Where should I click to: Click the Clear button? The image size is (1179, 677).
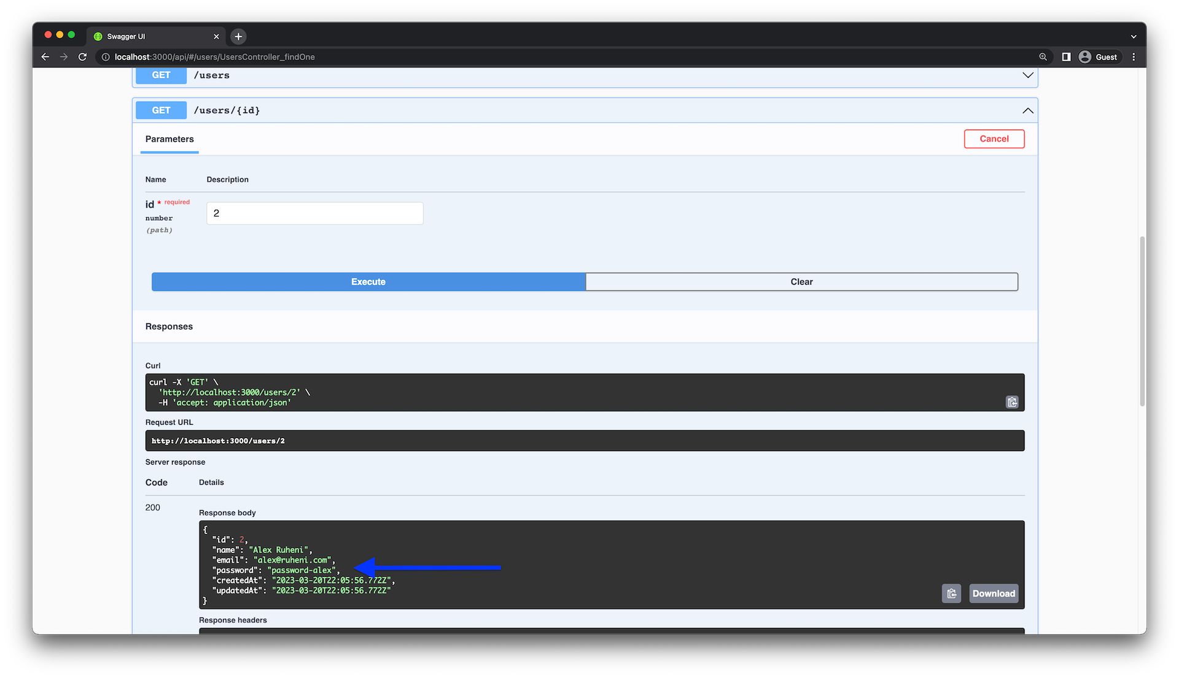click(x=801, y=281)
